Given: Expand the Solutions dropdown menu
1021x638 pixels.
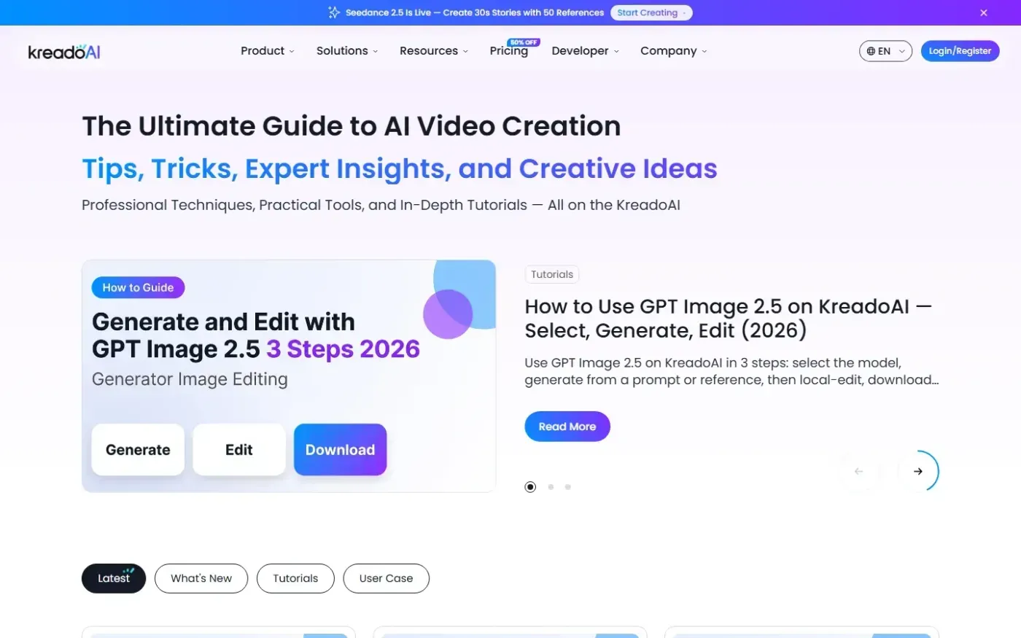Looking at the screenshot, I should (x=347, y=51).
